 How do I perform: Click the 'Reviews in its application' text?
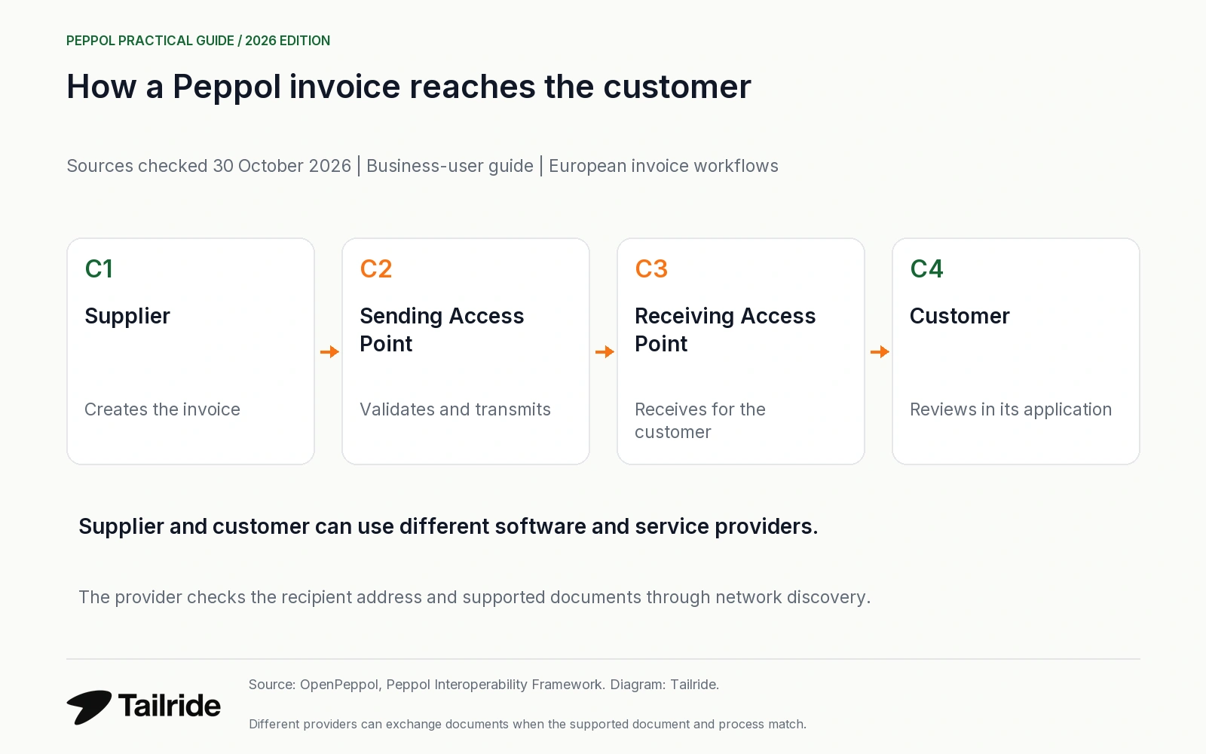point(1011,409)
